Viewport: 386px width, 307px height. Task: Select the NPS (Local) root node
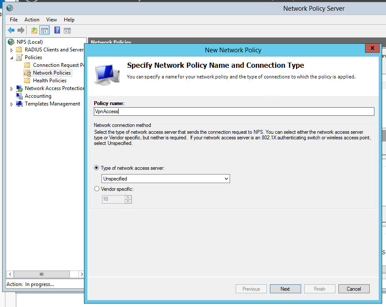click(30, 42)
